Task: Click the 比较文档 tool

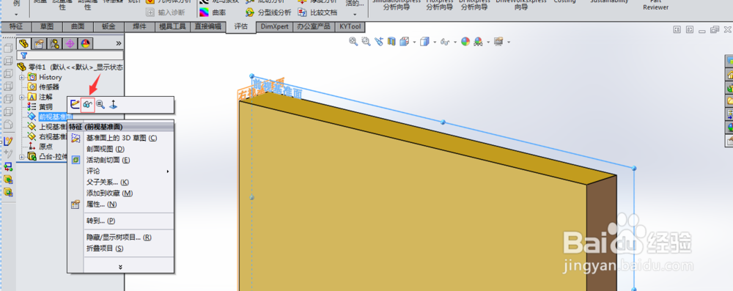Action: 317,12
